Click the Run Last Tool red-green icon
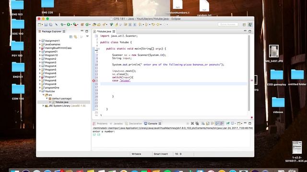 75,24
